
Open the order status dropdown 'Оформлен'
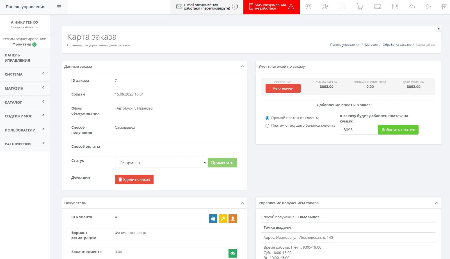161,163
